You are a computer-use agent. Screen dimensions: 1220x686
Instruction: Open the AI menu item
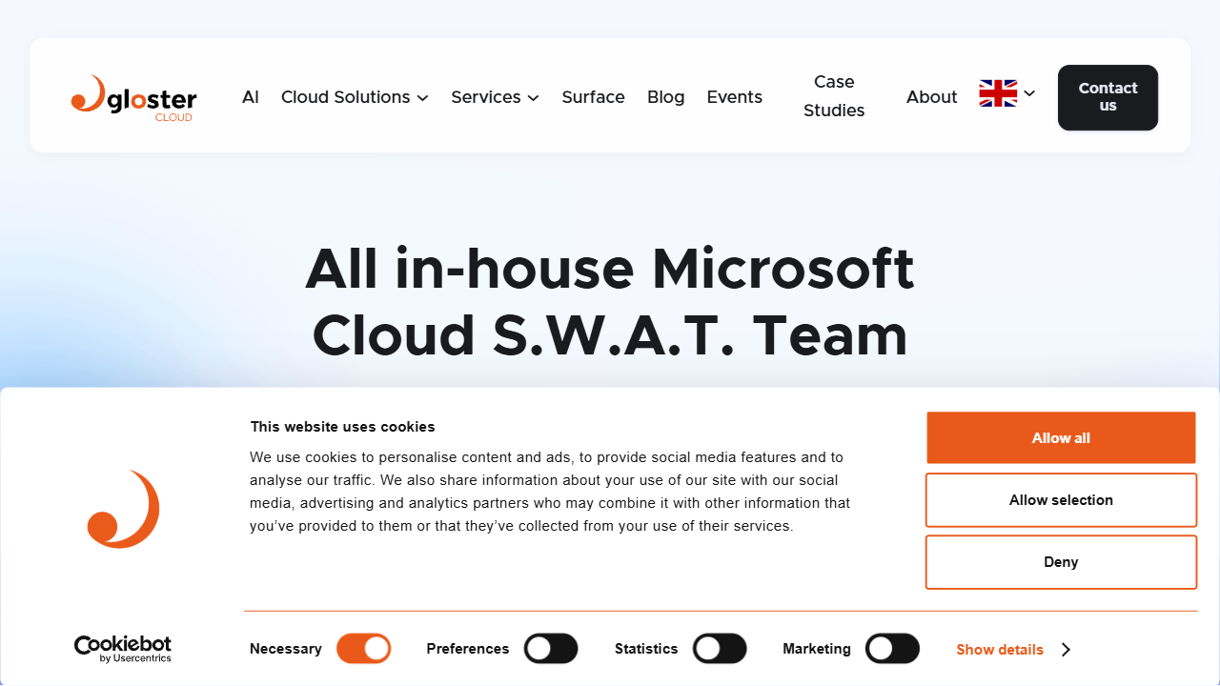(251, 97)
